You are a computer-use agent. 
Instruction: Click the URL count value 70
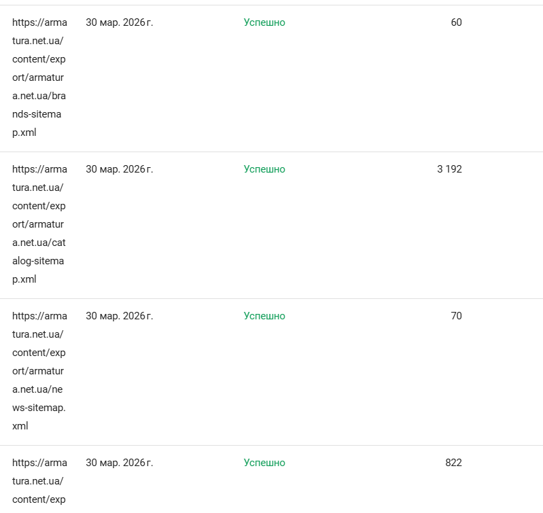tap(456, 316)
